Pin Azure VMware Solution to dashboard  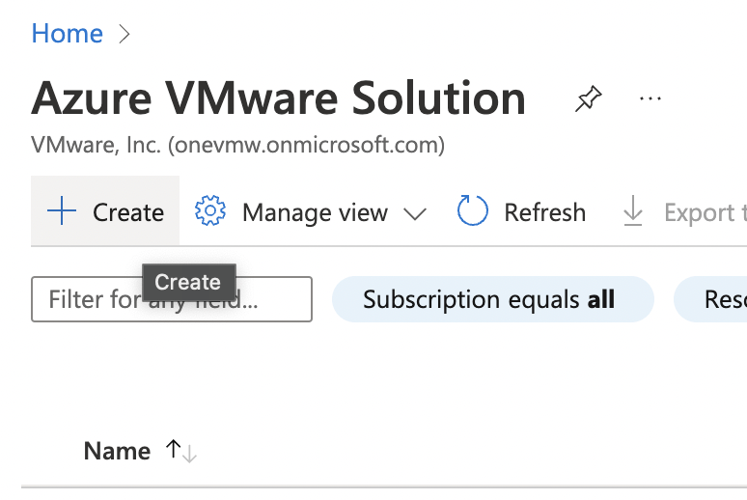coord(586,99)
